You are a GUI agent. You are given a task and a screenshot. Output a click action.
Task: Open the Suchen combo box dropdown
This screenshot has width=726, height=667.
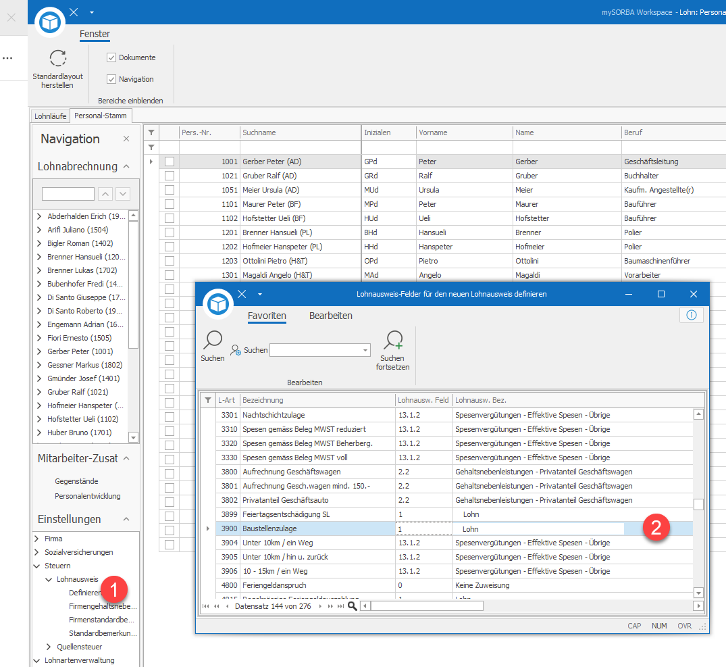pos(365,350)
